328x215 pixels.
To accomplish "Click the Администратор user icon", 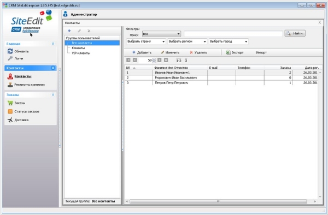I will point(66,14).
